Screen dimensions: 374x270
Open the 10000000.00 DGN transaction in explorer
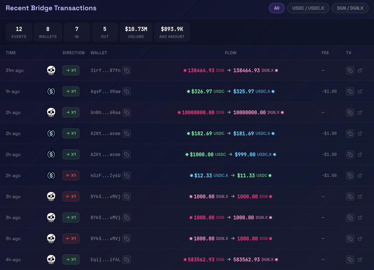(x=360, y=112)
